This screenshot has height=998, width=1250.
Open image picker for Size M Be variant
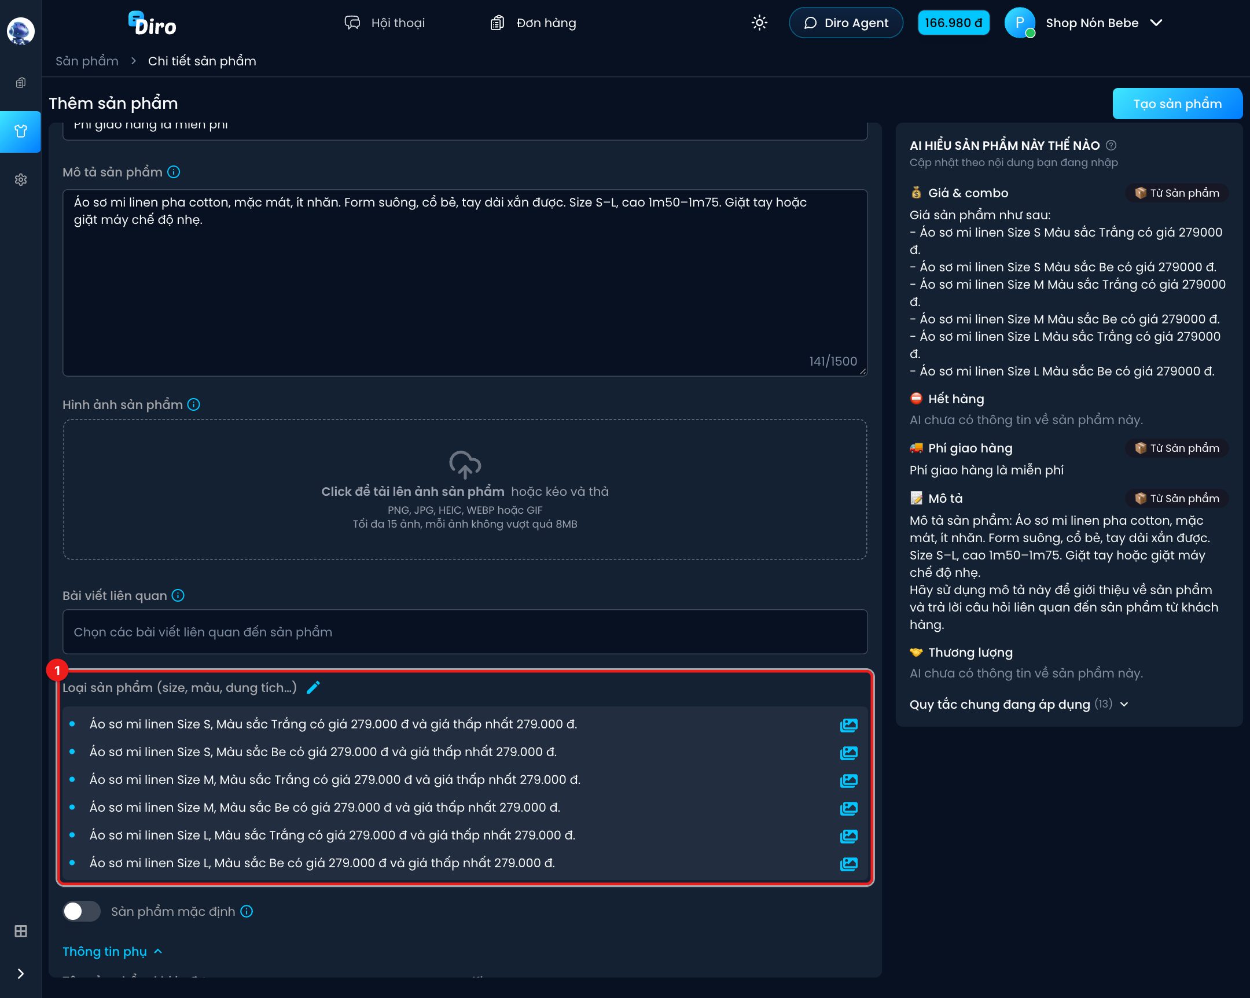pos(849,808)
